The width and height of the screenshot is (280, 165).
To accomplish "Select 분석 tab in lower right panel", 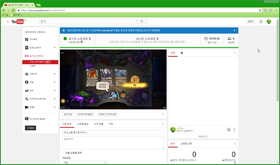I will [x=173, y=143].
